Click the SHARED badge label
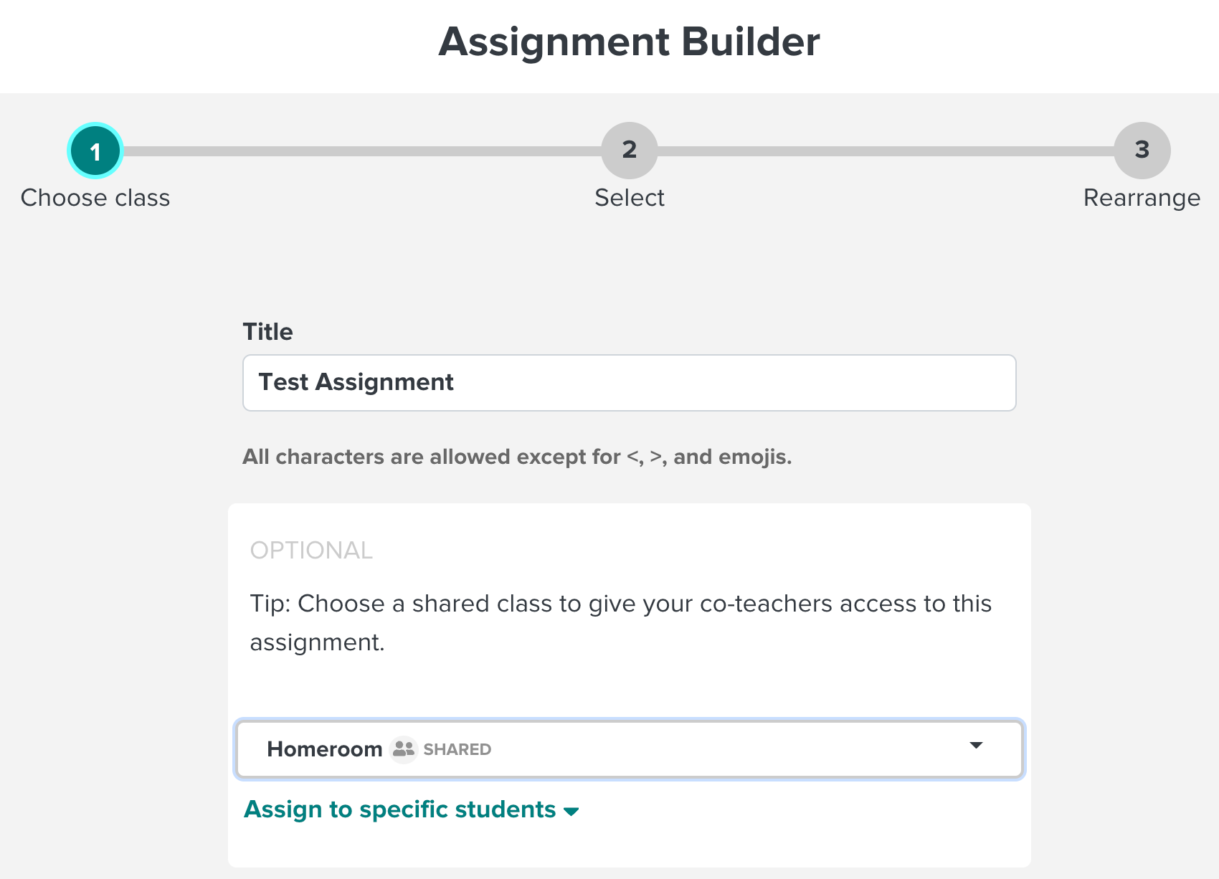Screen dimensions: 1219x879 (457, 750)
